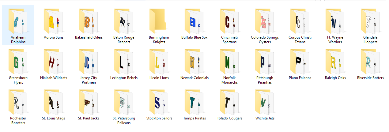Open the Stockton Sailors folder icon
This screenshot has height=132, width=389.
point(159,102)
